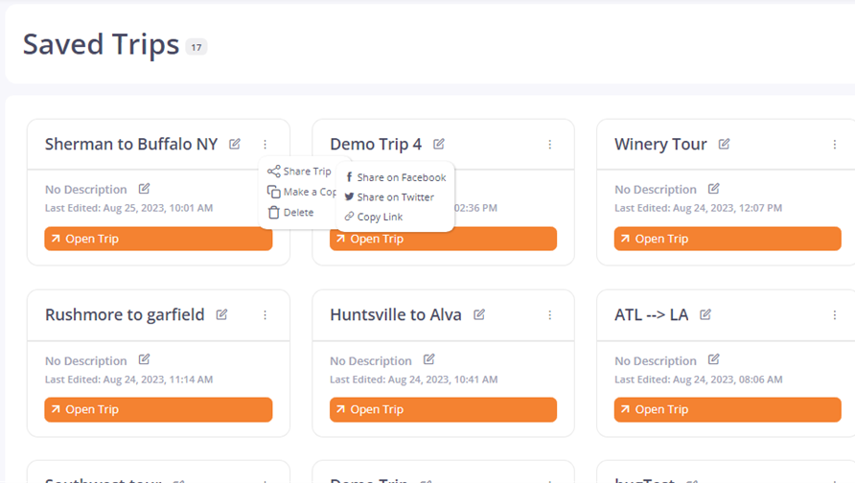Click the Saved Trips heading
Viewport: 855px width, 483px height.
tap(101, 44)
